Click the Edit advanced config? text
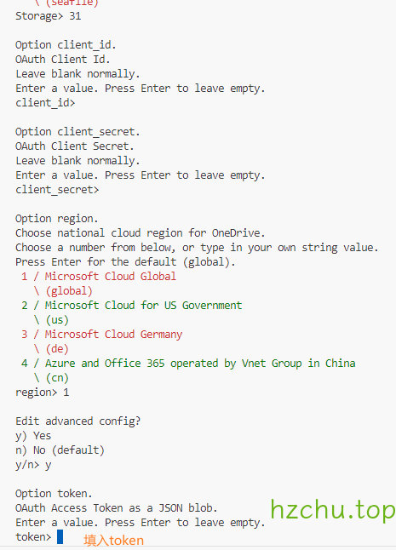396x550 pixels. tap(77, 421)
